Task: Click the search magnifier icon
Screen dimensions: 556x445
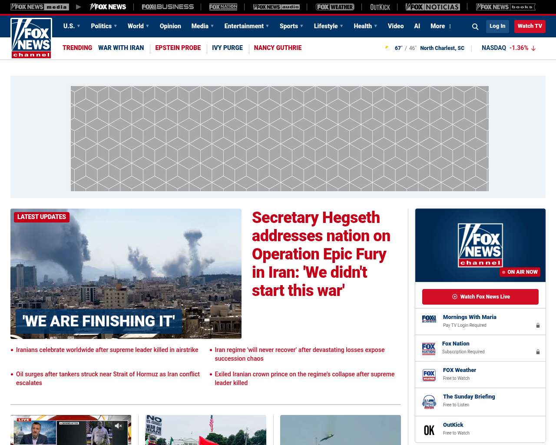Action: point(475,27)
